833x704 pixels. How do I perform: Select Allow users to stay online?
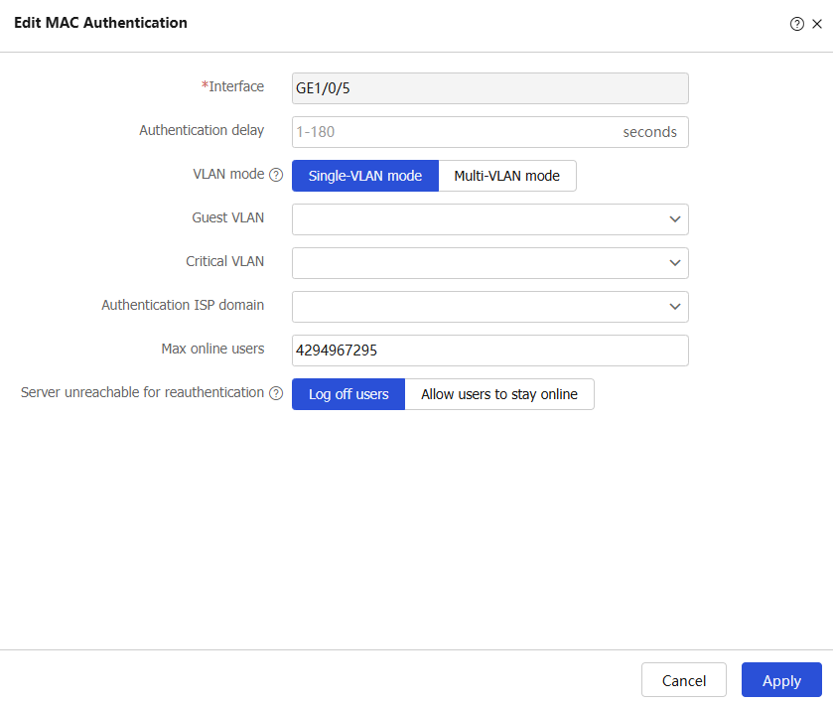[x=499, y=394]
